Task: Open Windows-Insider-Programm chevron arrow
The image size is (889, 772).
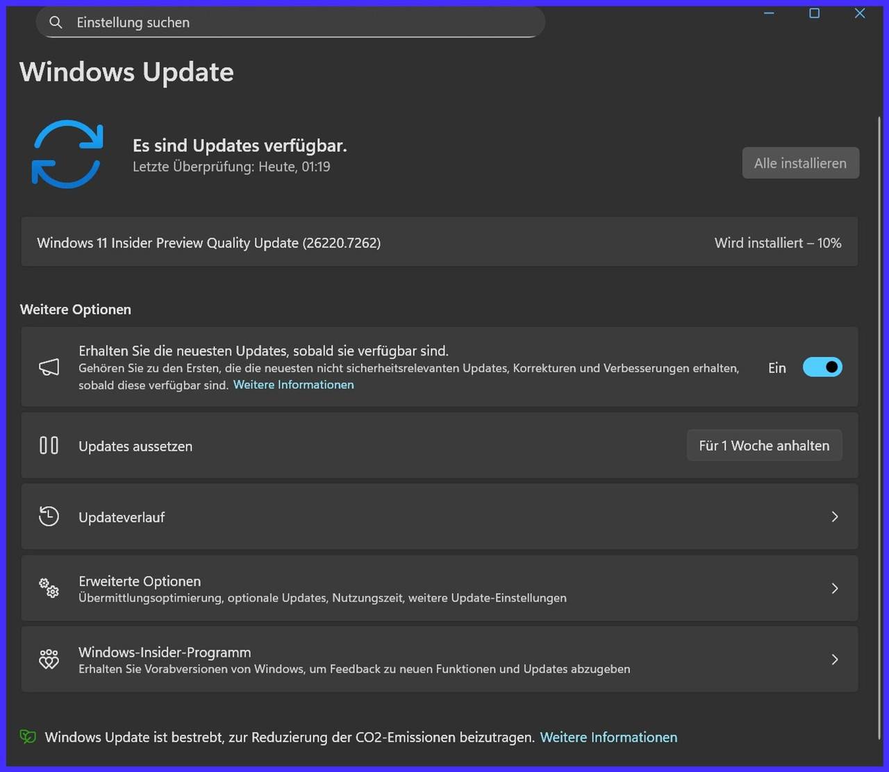Action: [x=835, y=660]
